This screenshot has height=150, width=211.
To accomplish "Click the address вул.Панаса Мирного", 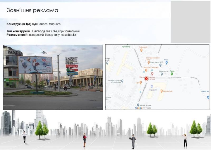I will coord(47,24).
